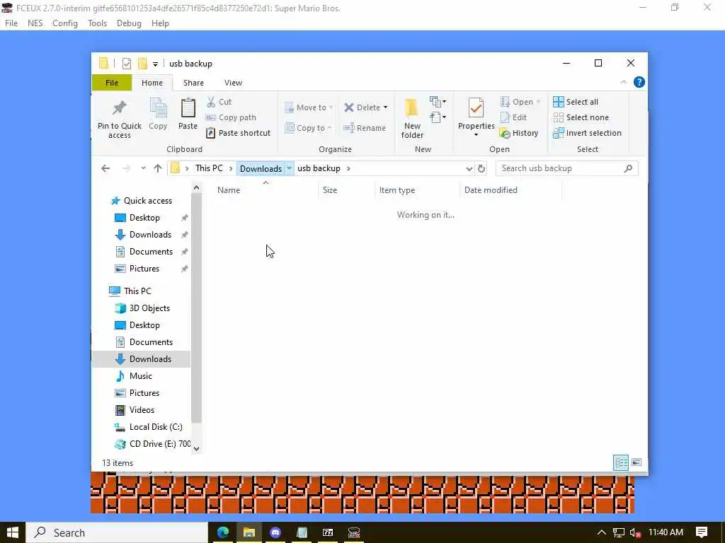The height and width of the screenshot is (543, 725).
Task: Click the Open ribbon command
Action: tap(520, 102)
